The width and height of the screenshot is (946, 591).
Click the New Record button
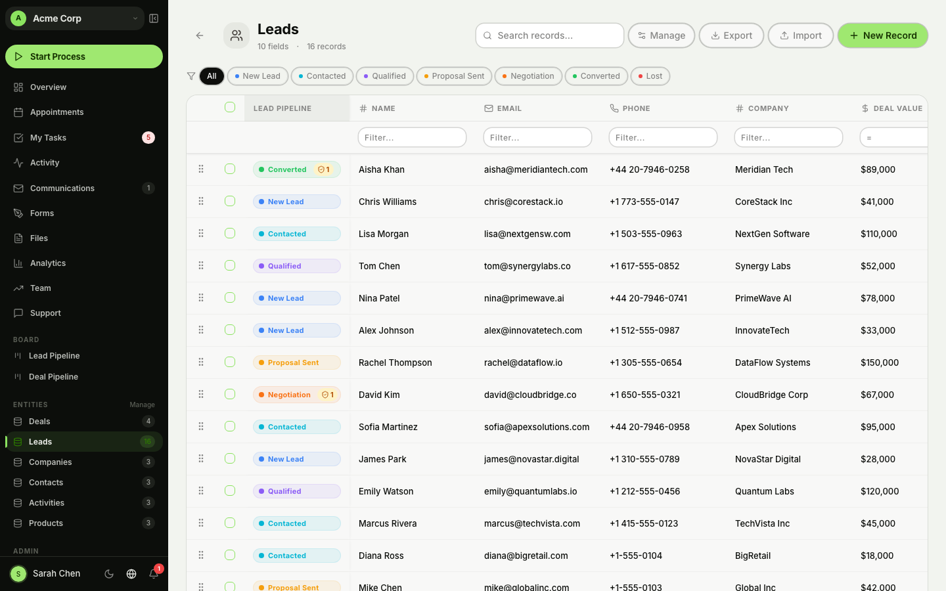[x=883, y=35]
